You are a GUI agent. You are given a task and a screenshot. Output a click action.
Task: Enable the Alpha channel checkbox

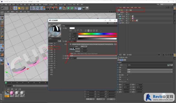pos(55,63)
